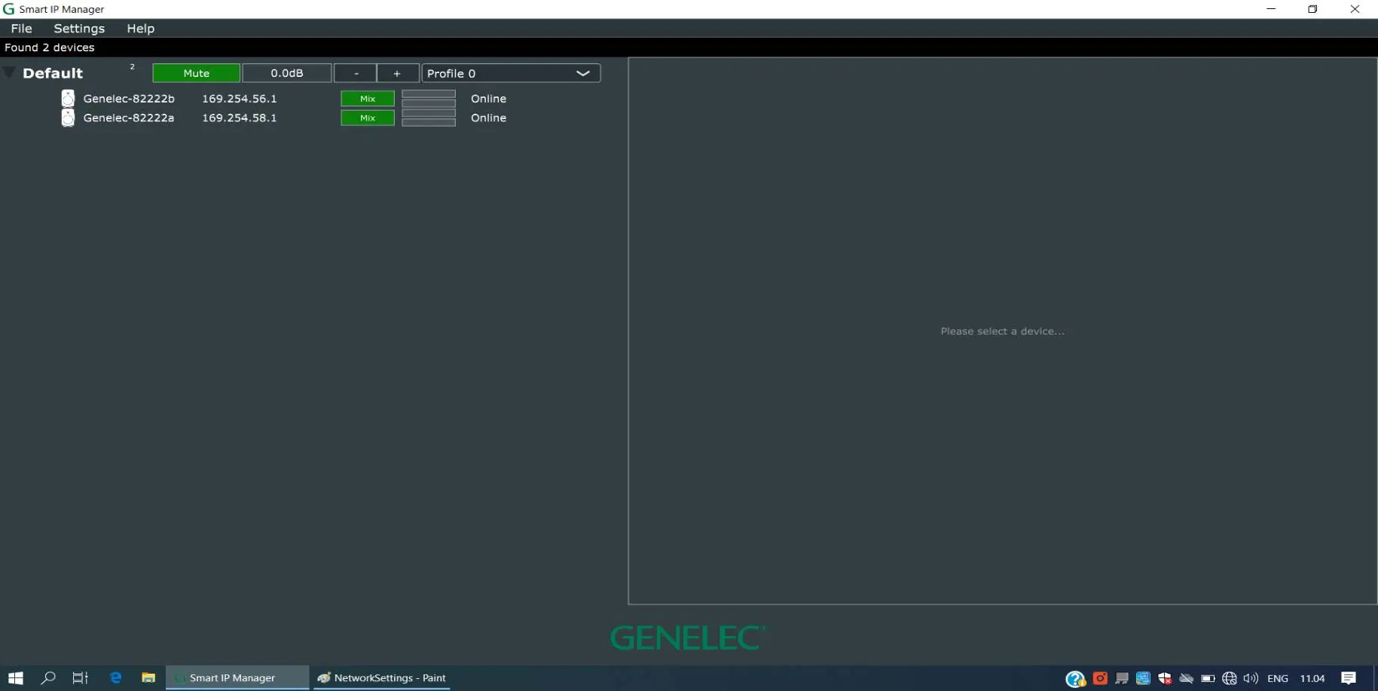Toggle the Default group Mute button
The height and width of the screenshot is (691, 1378).
196,73
